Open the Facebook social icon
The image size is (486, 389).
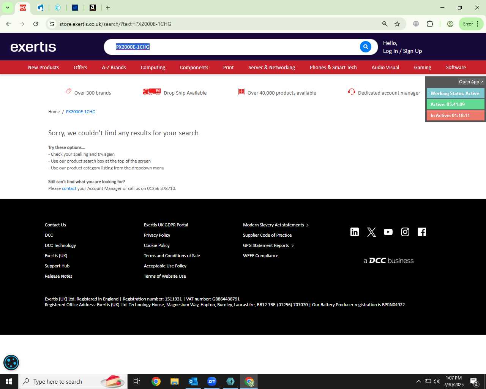click(422, 232)
